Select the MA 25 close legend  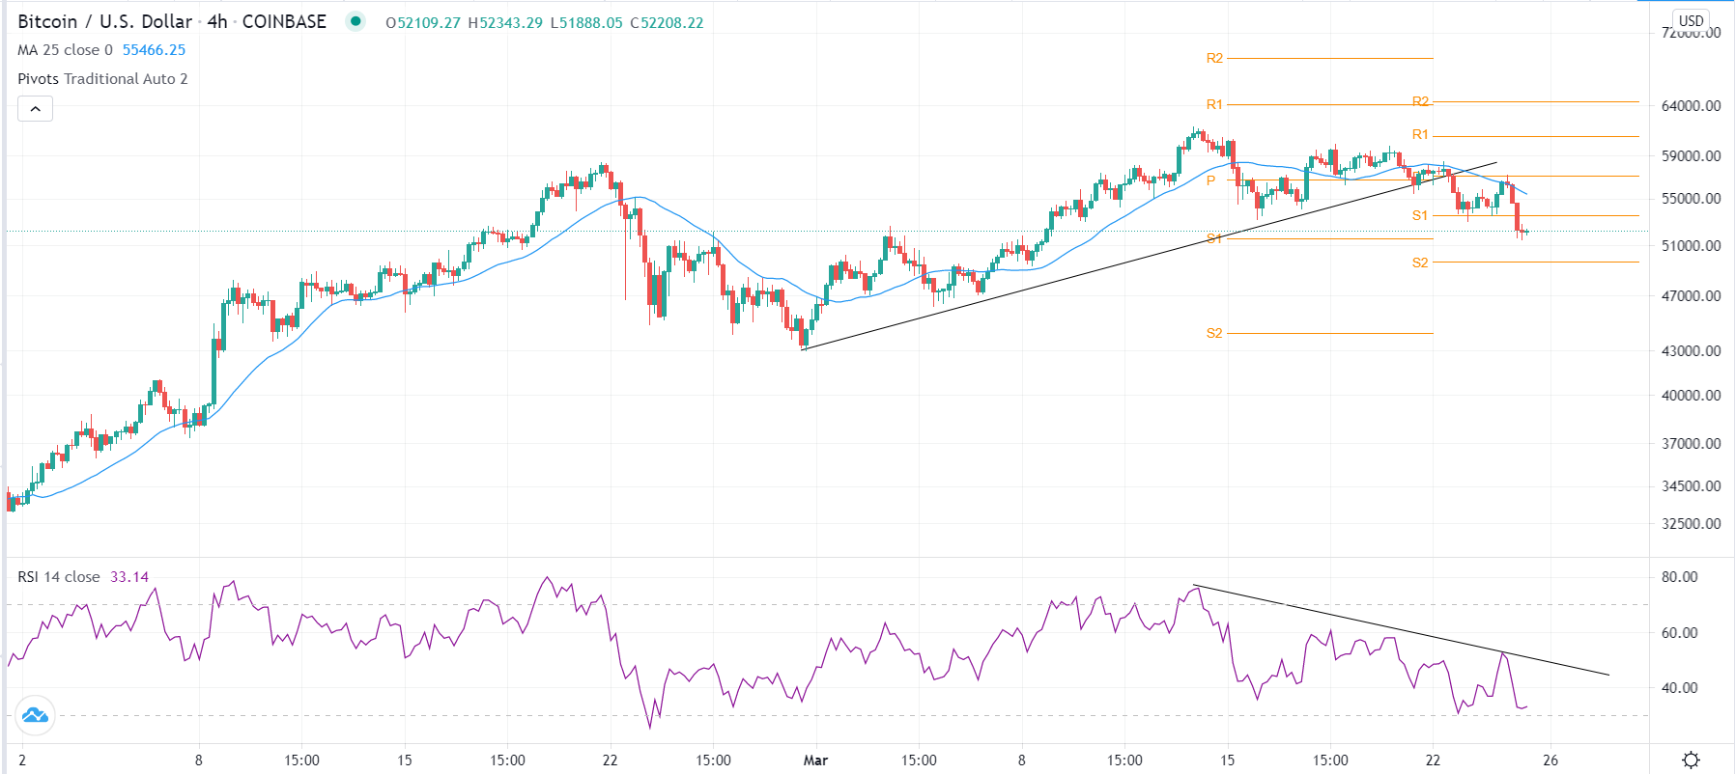point(65,50)
